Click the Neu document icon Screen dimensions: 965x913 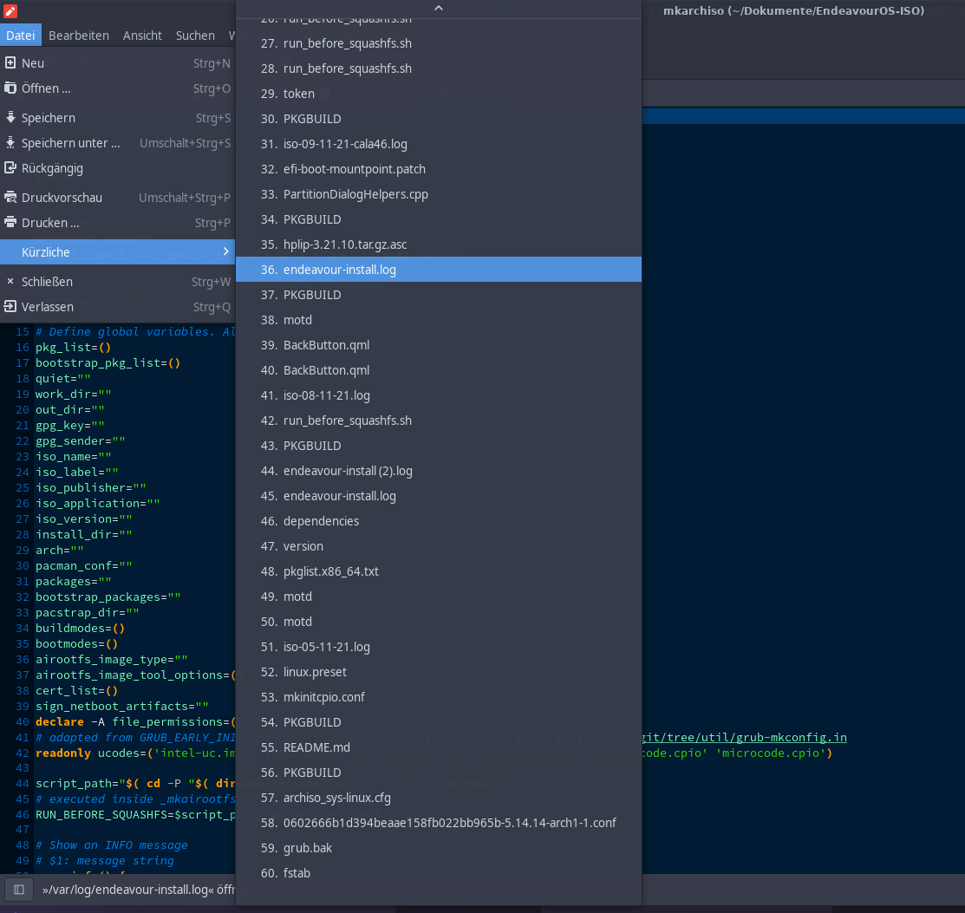click(x=10, y=62)
